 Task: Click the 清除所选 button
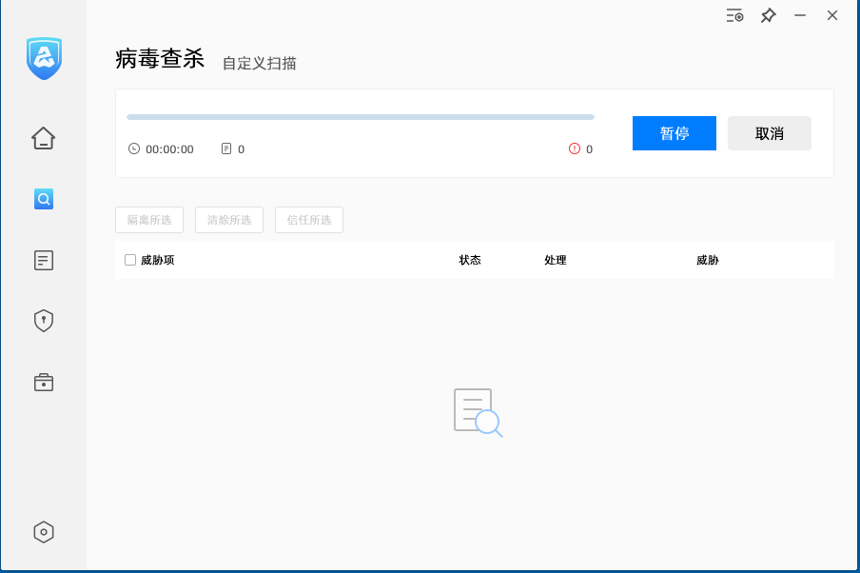(229, 220)
